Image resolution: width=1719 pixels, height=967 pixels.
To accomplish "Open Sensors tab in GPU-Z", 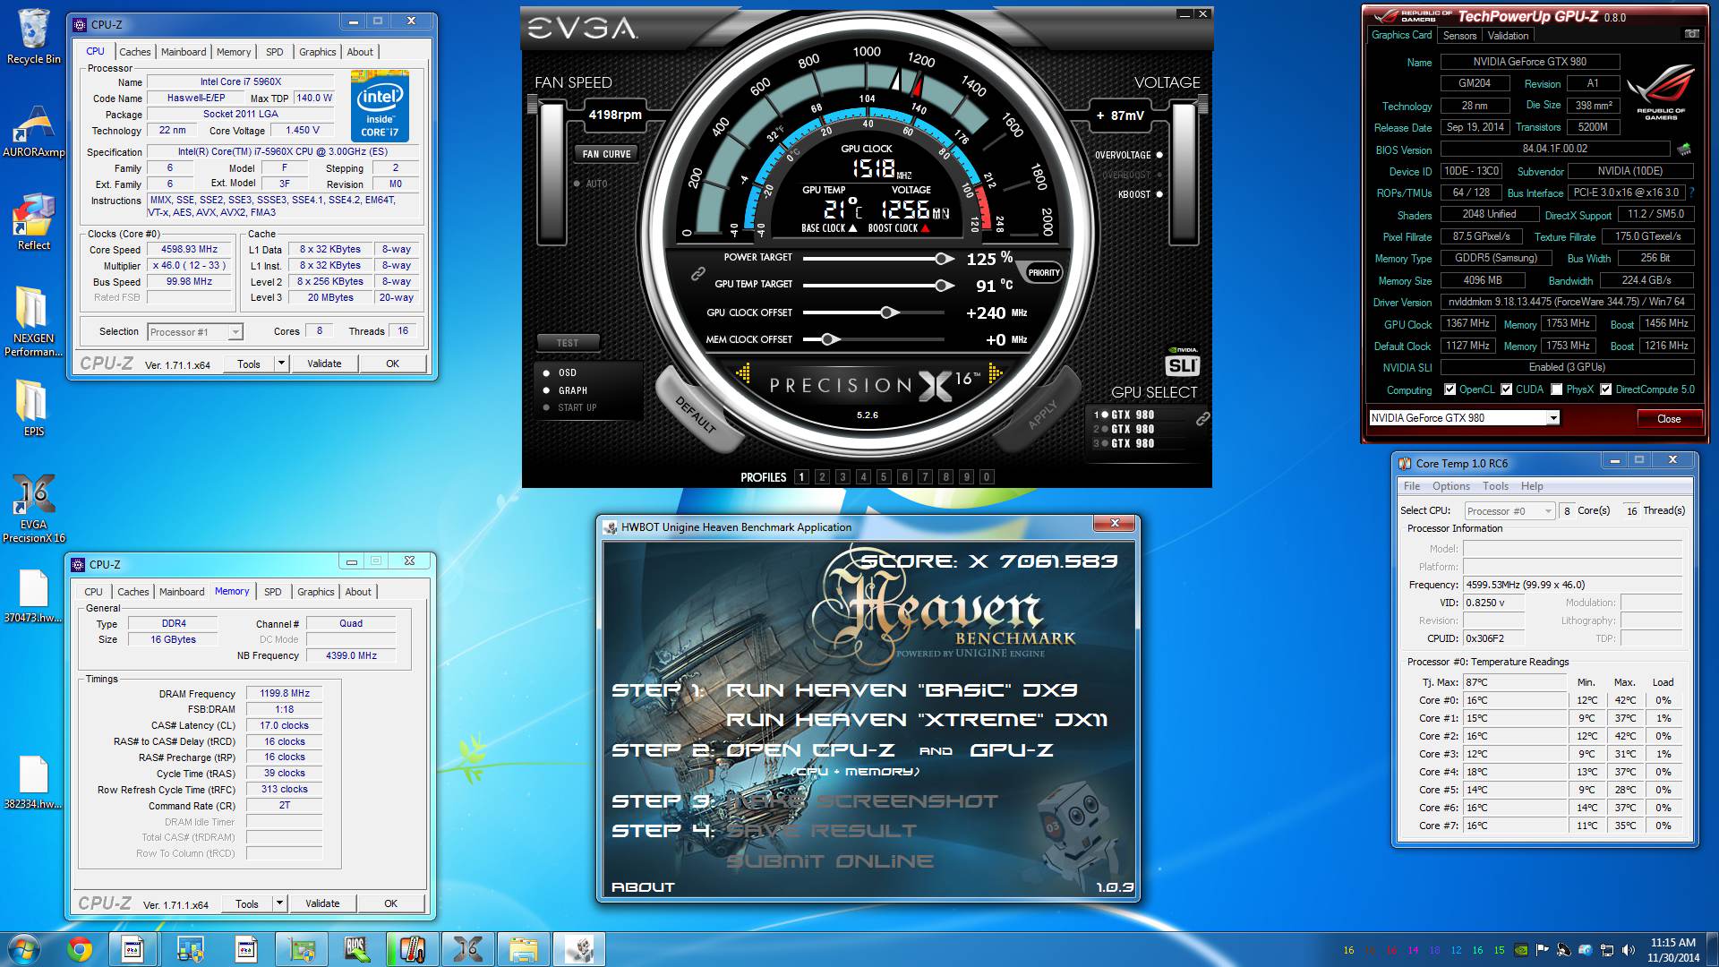I will 1459,36.
